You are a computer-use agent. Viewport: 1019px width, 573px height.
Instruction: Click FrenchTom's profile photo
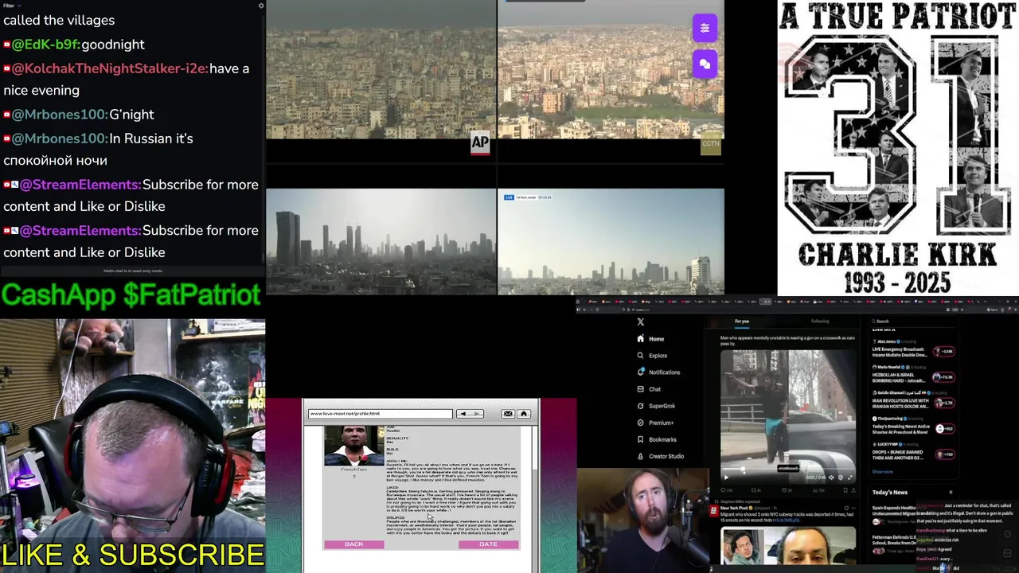tap(353, 446)
